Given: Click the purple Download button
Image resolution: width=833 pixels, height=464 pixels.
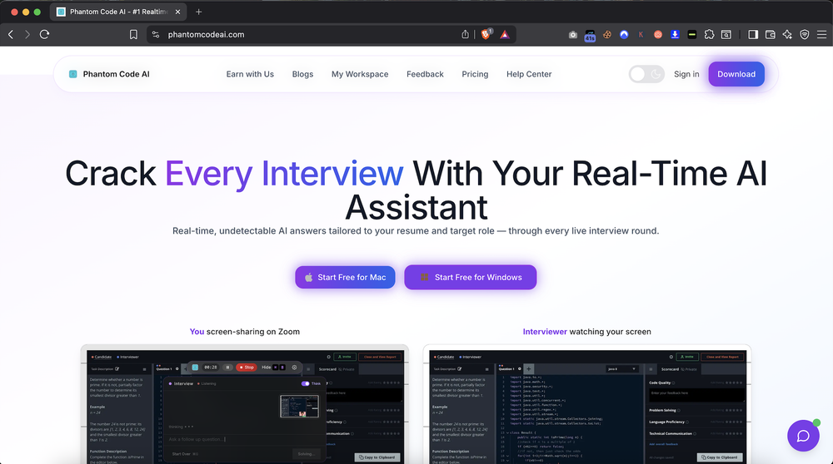Looking at the screenshot, I should click(736, 74).
